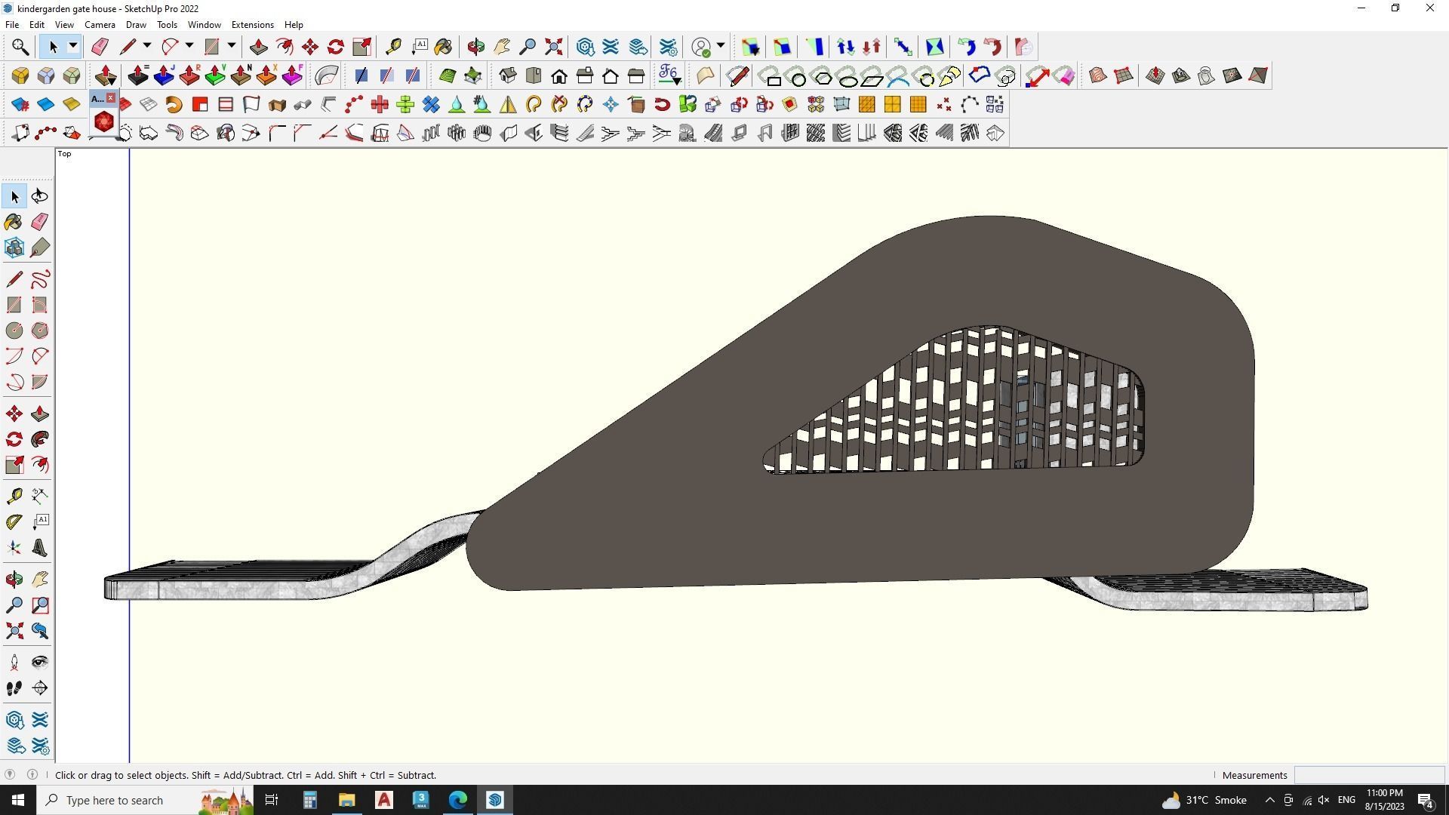
Task: Click the Measurements input box
Action: (1368, 775)
